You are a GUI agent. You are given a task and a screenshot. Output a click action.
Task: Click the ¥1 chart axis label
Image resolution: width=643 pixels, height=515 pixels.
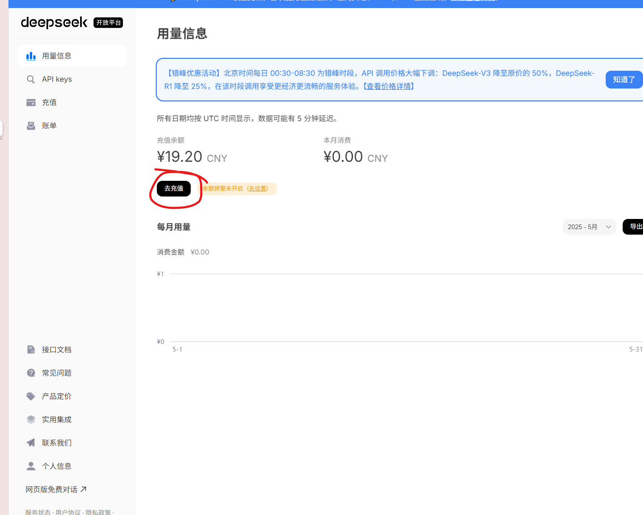(160, 274)
